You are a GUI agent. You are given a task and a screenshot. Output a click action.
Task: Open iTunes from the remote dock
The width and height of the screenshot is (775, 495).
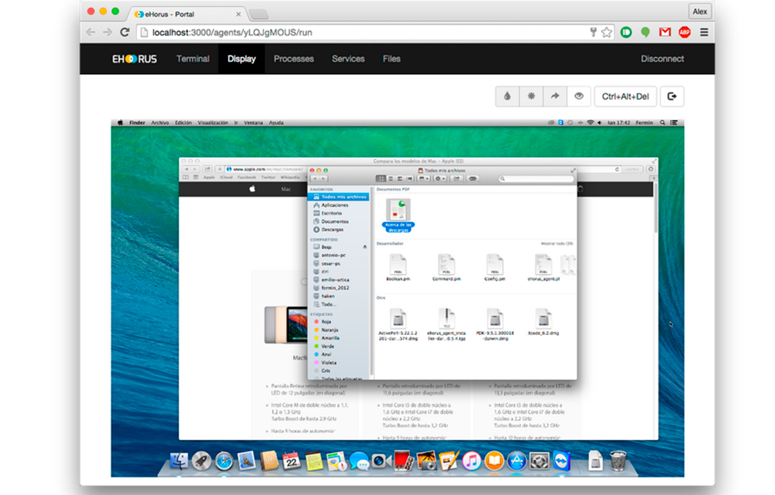click(x=472, y=461)
